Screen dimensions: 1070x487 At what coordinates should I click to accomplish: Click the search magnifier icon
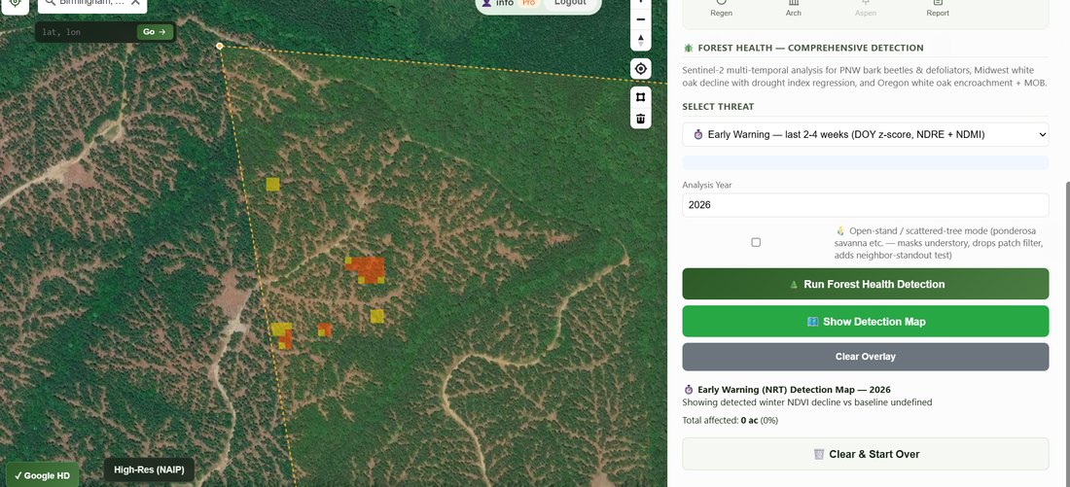pos(50,3)
